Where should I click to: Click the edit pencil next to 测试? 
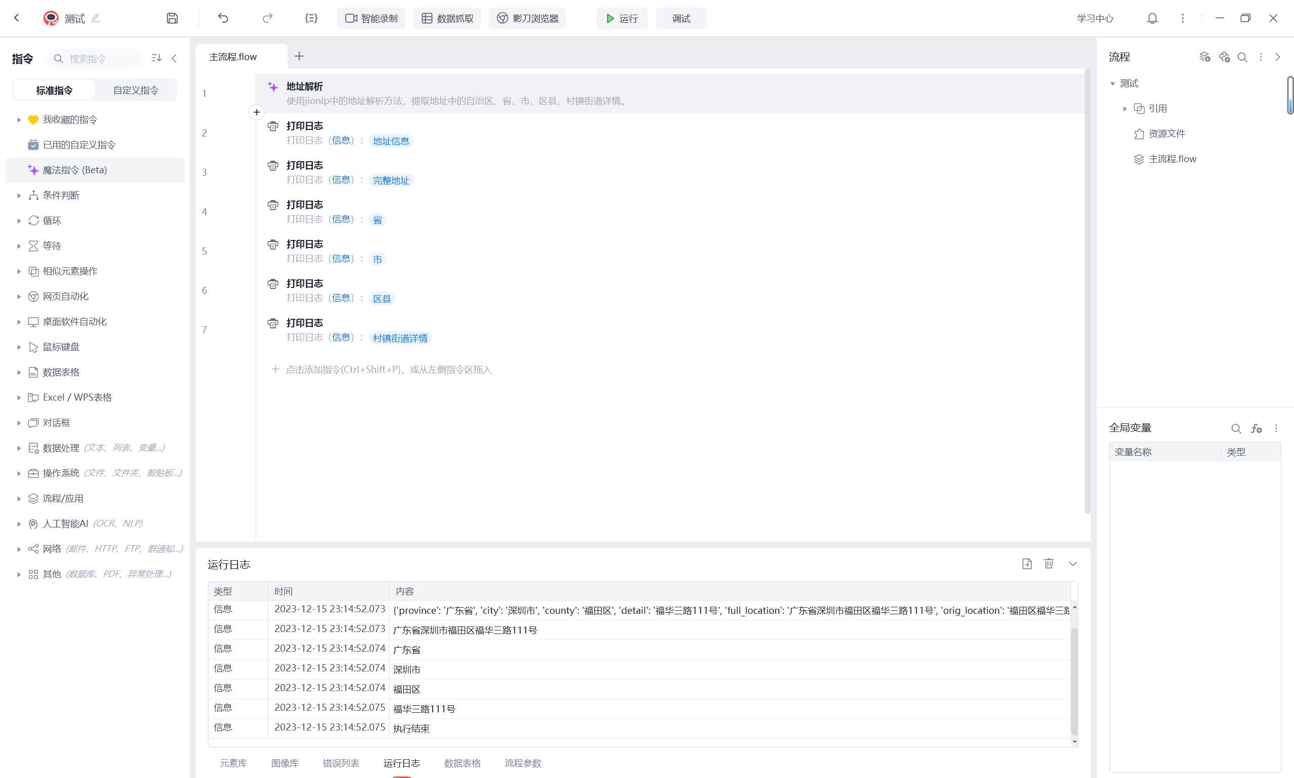pyautogui.click(x=95, y=18)
